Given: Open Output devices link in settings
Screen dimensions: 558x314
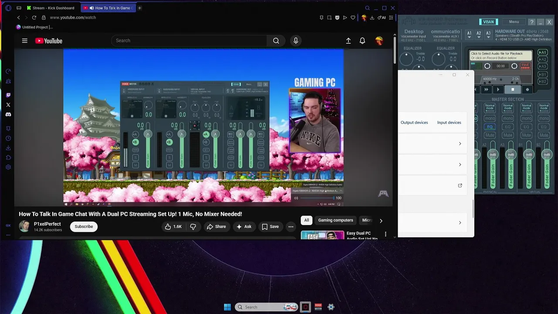Looking at the screenshot, I should [414, 123].
